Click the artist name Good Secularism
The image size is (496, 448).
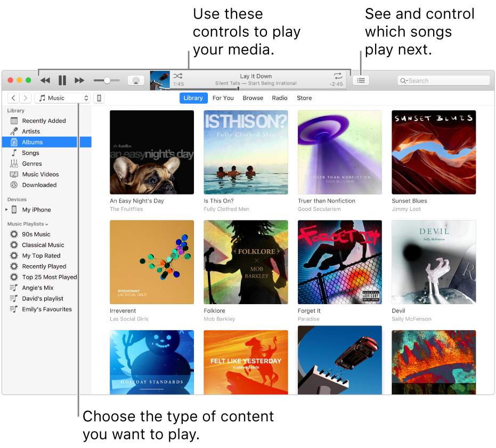(x=319, y=209)
